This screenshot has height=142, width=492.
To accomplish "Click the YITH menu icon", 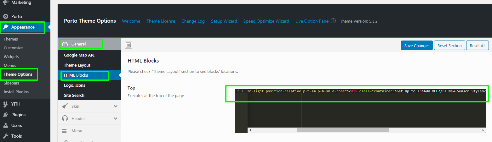I will (x=6, y=104).
